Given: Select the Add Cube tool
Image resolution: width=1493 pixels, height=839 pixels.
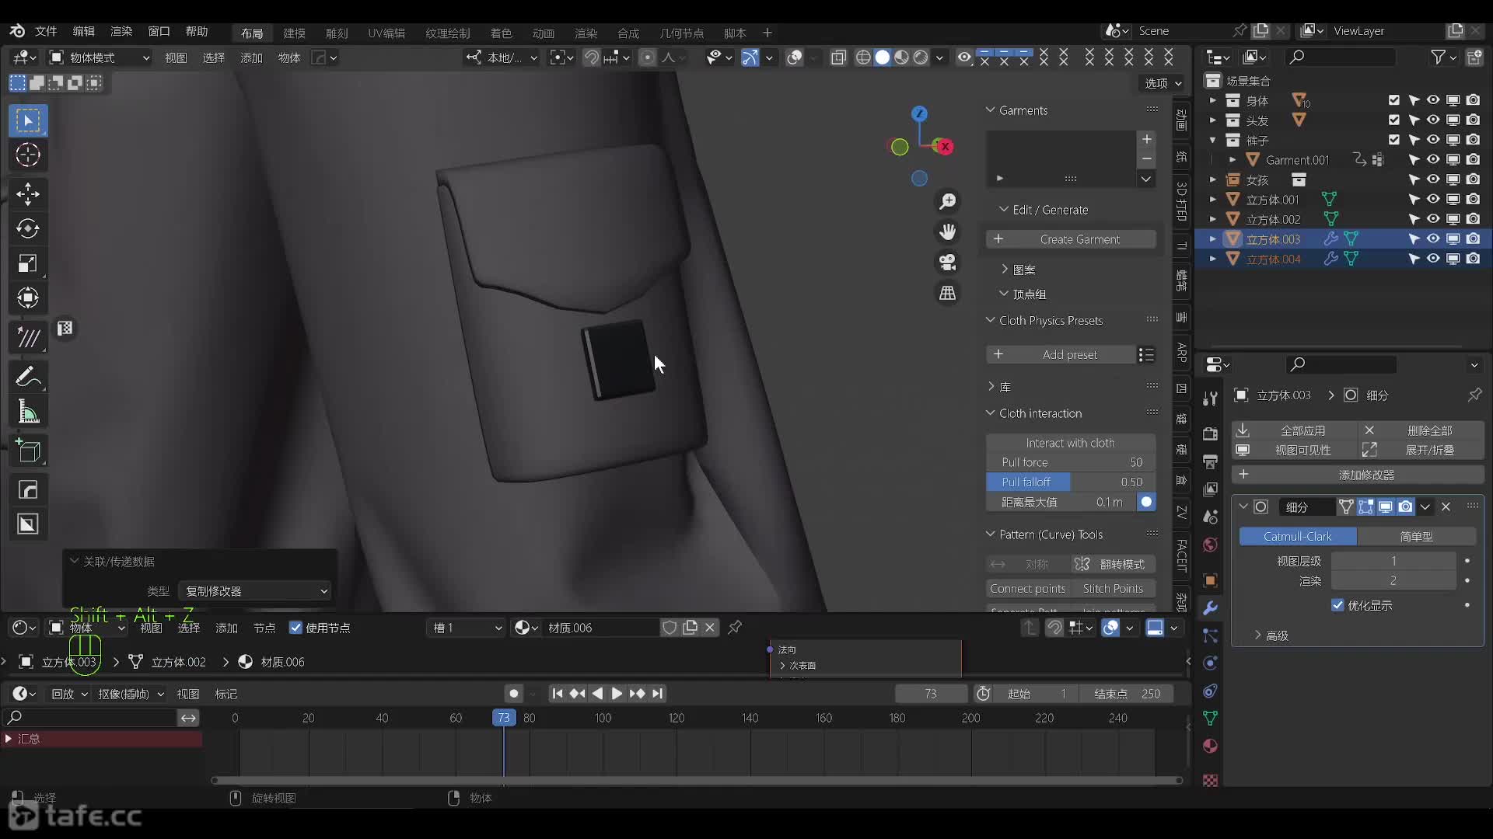Looking at the screenshot, I should coord(28,451).
